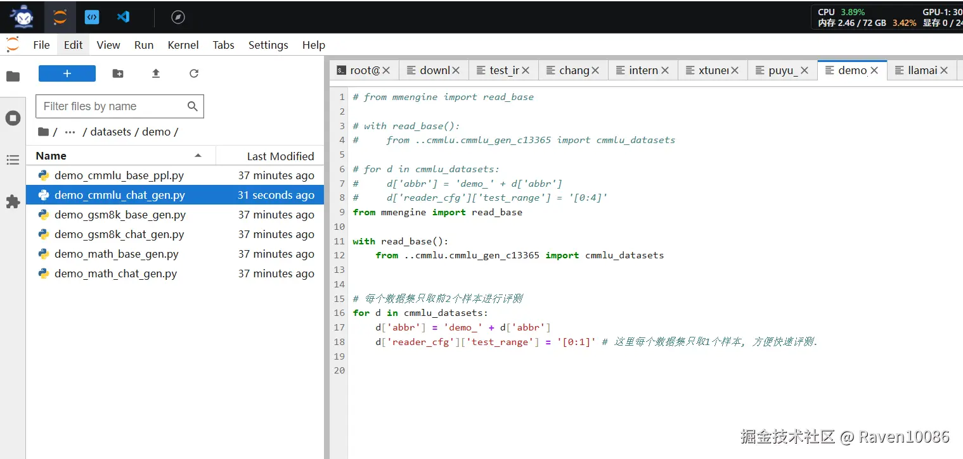This screenshot has height=459, width=963.
Task: Click line number 20 in editor gutter
Action: (339, 370)
